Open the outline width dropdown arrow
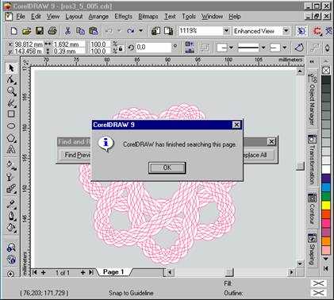 coord(263,48)
